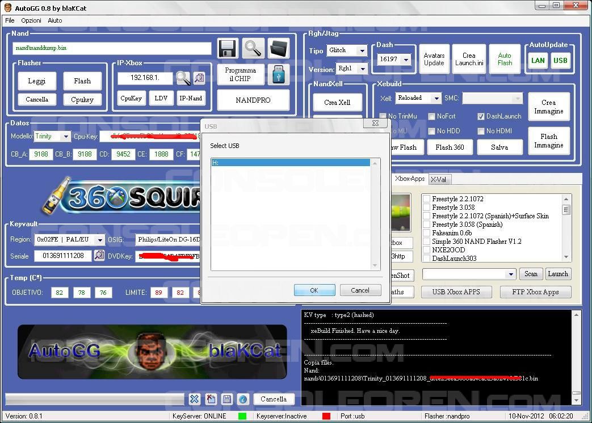Screen dimensions: 592x423
Task: Click the blue info icon in bottom toolbar
Action: click(243, 399)
